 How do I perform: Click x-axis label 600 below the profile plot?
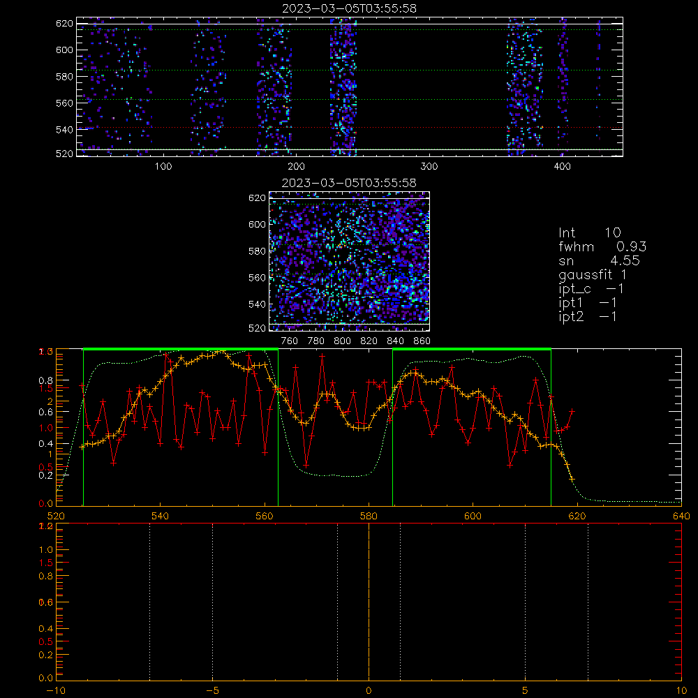(473, 516)
